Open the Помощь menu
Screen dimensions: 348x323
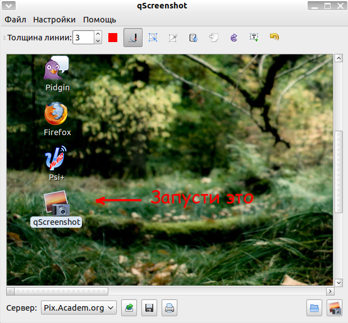coord(99,20)
